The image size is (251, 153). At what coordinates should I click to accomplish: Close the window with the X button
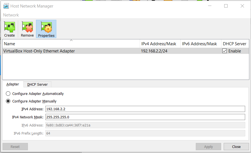pyautogui.click(x=242, y=6)
